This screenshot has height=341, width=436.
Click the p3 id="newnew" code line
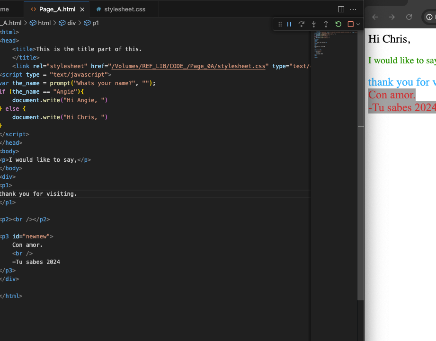(27, 236)
